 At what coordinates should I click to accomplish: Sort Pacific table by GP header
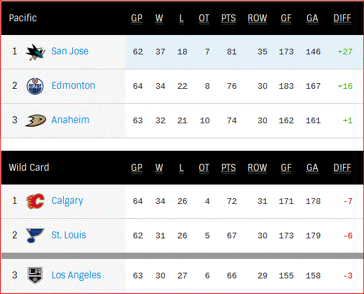137,19
